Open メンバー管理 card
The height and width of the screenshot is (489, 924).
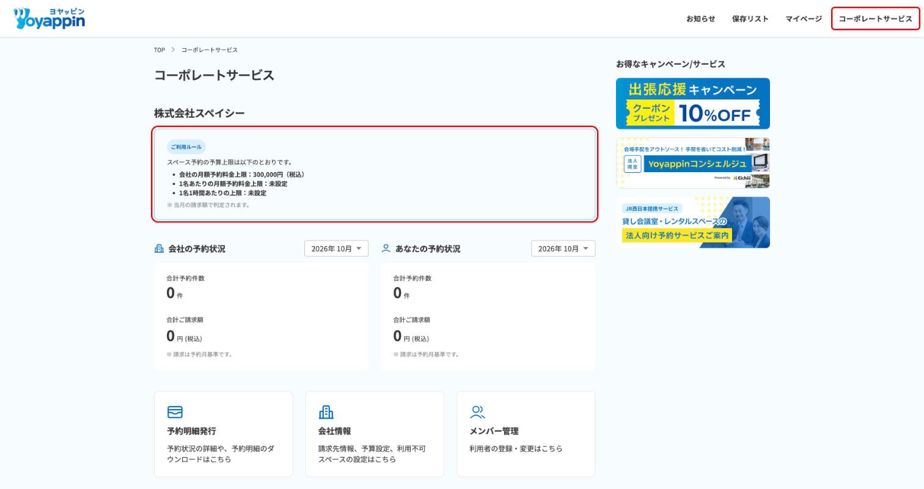click(x=526, y=434)
